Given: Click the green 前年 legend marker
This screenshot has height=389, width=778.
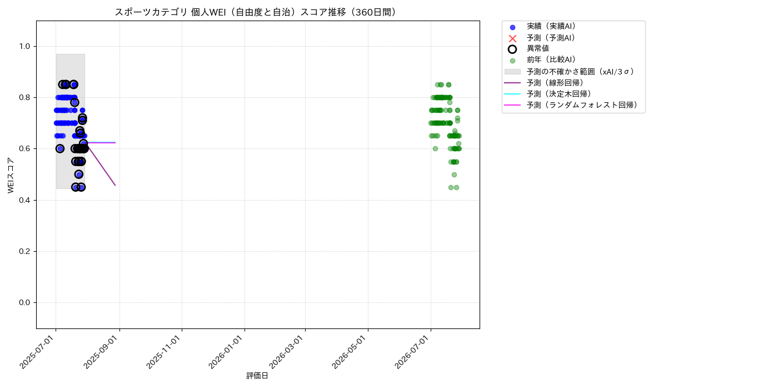Looking at the screenshot, I should coord(512,61).
